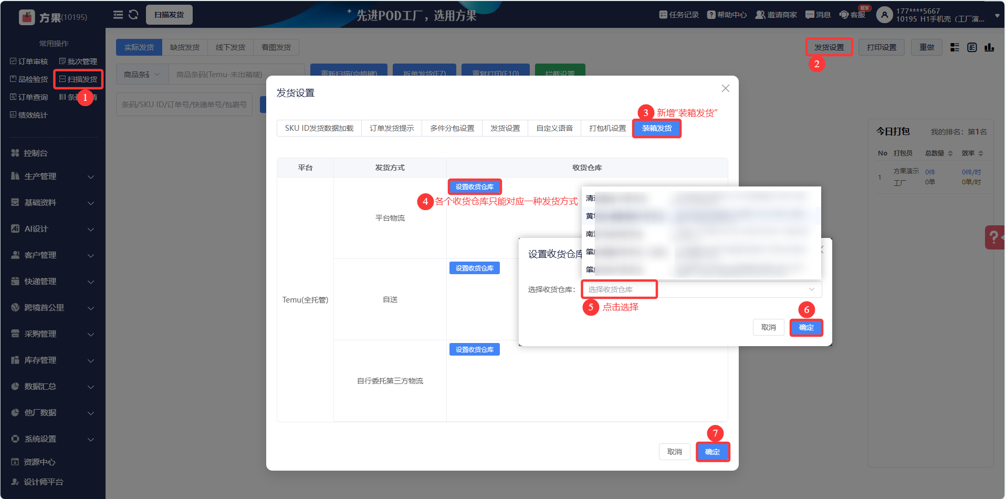The height and width of the screenshot is (499, 1006).
Task: Open 订单审核 quick action
Action: click(29, 61)
